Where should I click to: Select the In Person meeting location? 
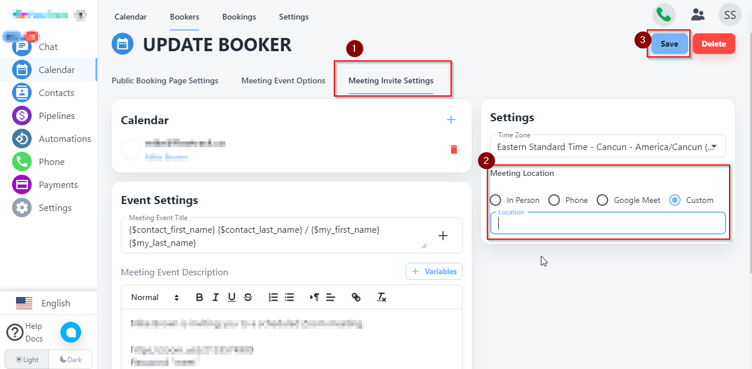click(495, 200)
